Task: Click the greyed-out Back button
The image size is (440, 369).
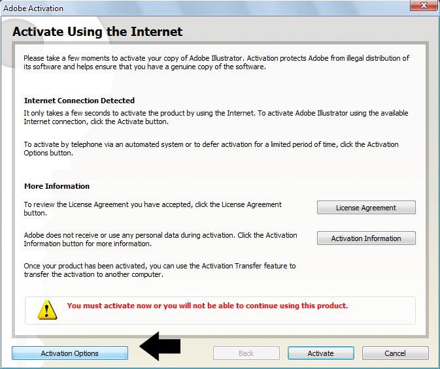Action: click(x=246, y=353)
